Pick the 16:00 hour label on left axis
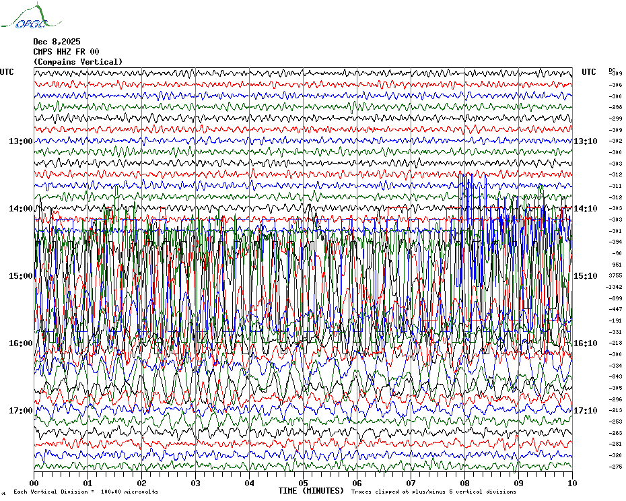Screen dimensions: 626x501 click(x=20, y=343)
